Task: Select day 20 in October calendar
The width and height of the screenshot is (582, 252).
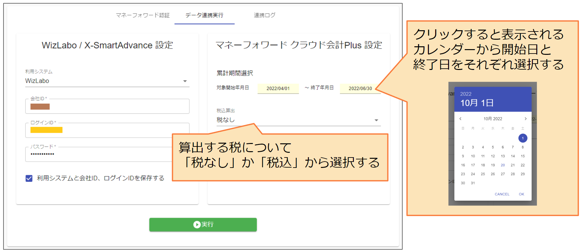Action: 503,165
